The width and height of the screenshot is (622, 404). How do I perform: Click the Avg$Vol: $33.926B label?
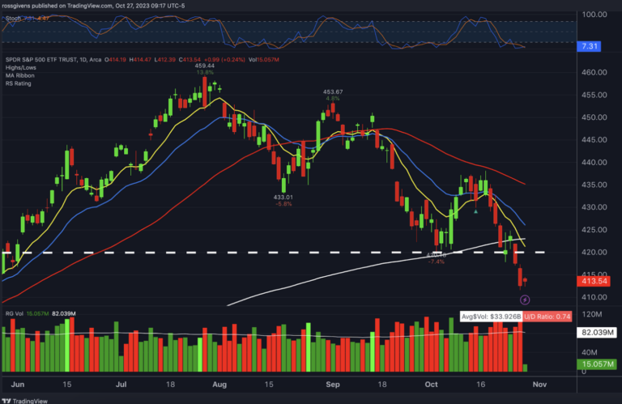[490, 317]
